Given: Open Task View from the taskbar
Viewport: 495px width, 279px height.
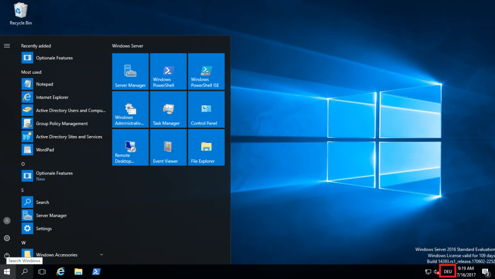Looking at the screenshot, I should (42, 272).
